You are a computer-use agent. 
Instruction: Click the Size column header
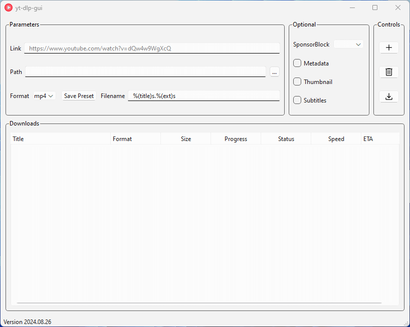[185, 138]
